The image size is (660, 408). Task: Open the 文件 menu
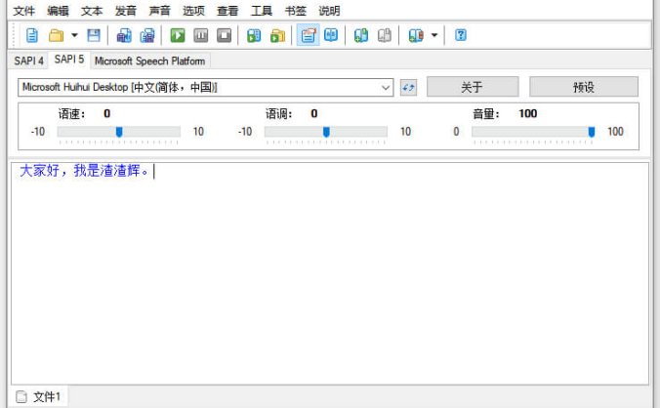[24, 11]
